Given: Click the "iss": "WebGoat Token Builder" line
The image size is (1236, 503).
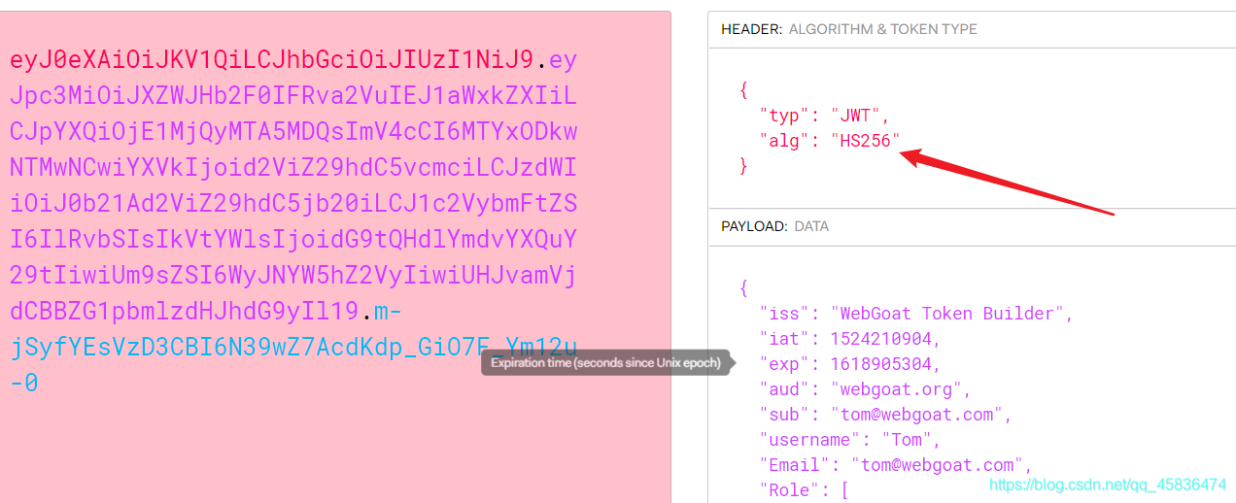Looking at the screenshot, I should coord(915,314).
